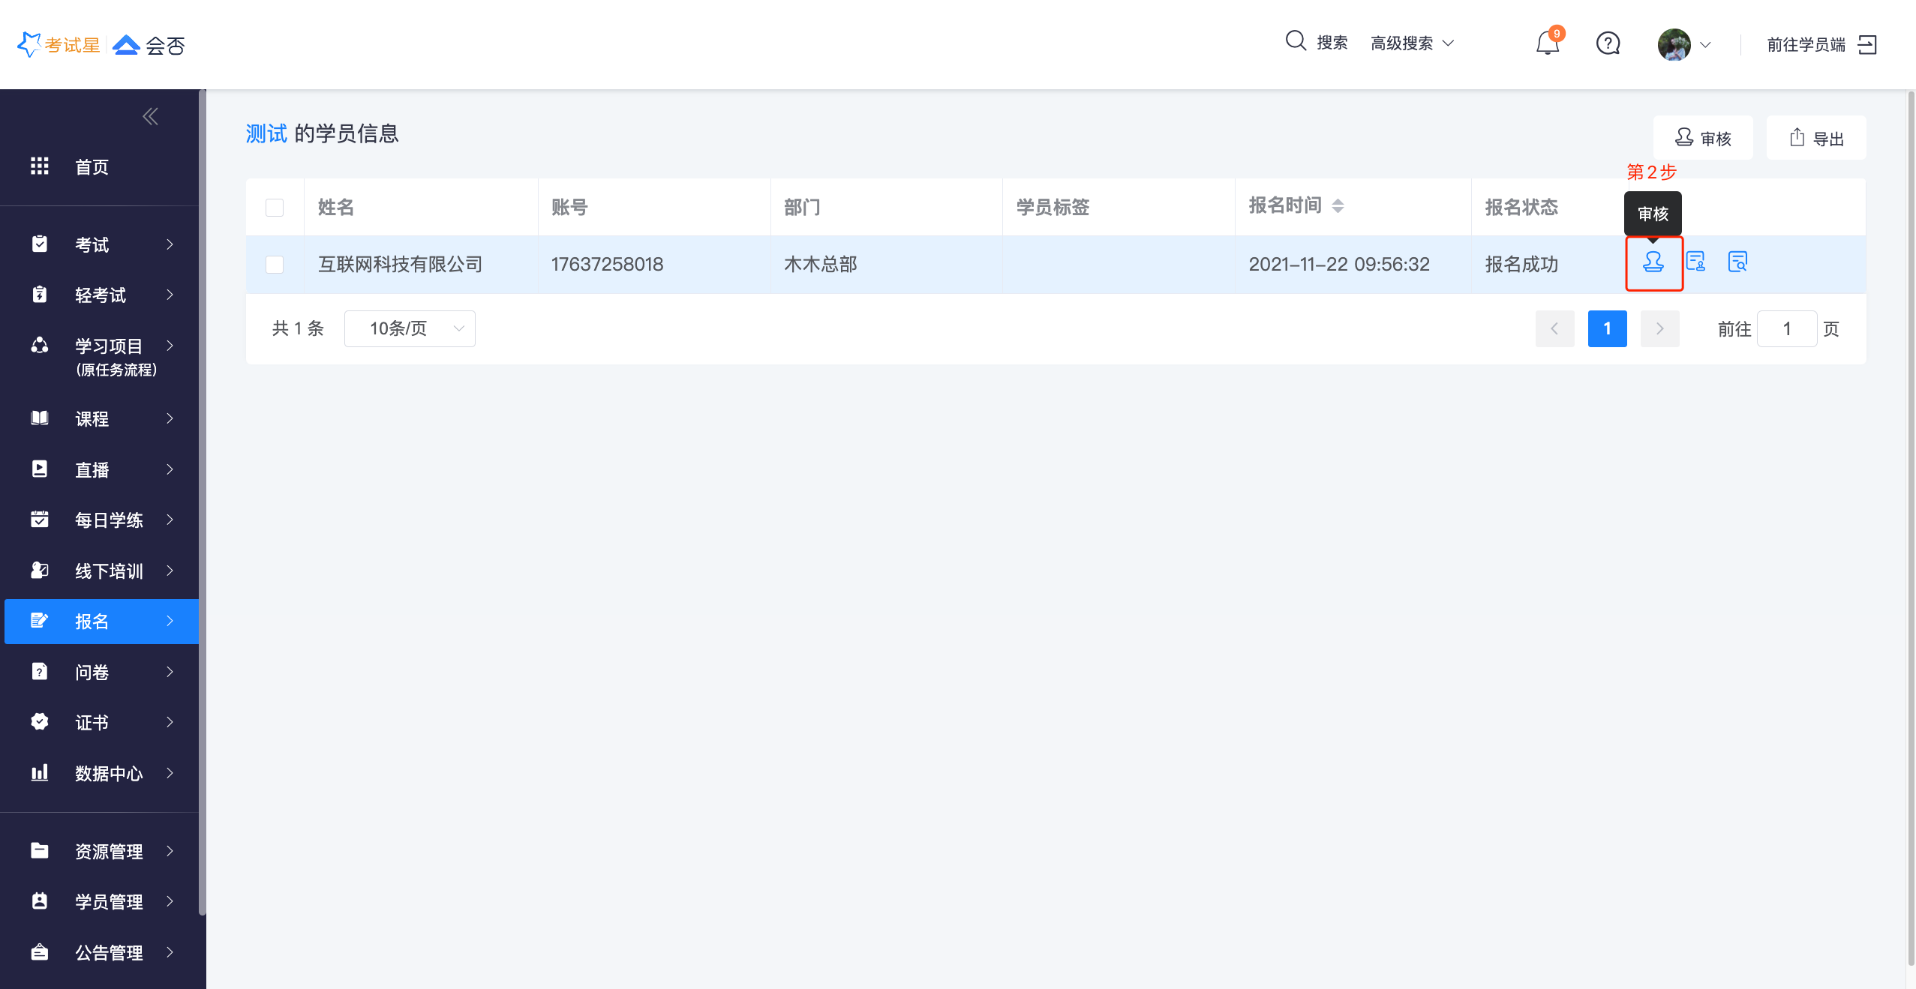Click the notification bell icon
The width and height of the screenshot is (1916, 989).
tap(1547, 43)
